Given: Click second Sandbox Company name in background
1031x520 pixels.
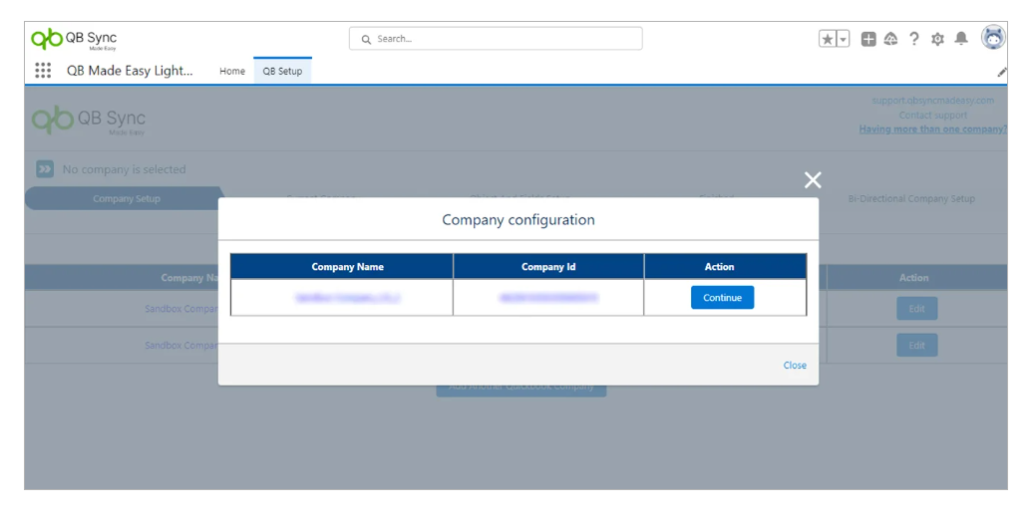Looking at the screenshot, I should point(180,346).
